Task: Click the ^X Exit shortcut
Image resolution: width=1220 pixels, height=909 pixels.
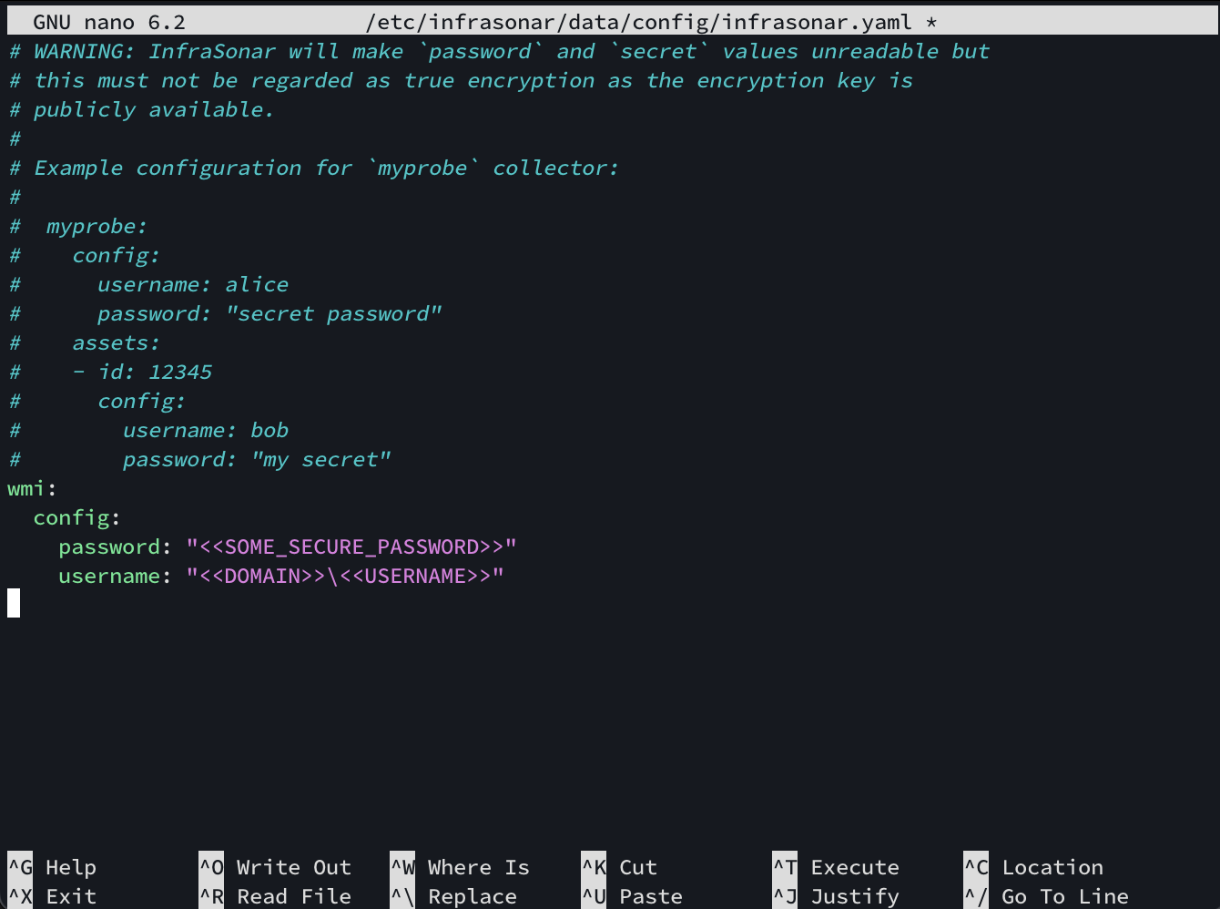Action: point(52,896)
